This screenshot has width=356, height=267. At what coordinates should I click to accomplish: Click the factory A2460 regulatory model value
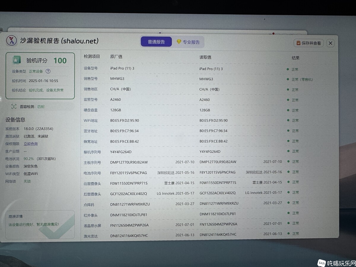click(x=115, y=100)
